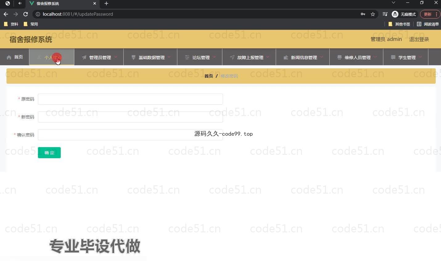
Task: Click the icon beside 基础数据管理
Action: coord(134,57)
